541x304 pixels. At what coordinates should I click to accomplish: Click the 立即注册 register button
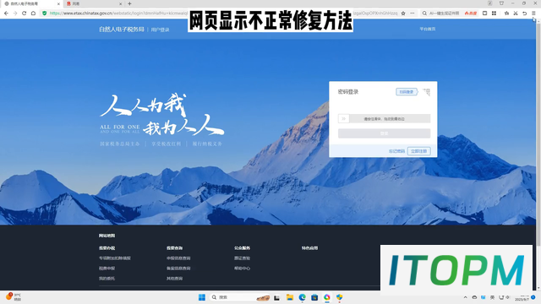(419, 151)
